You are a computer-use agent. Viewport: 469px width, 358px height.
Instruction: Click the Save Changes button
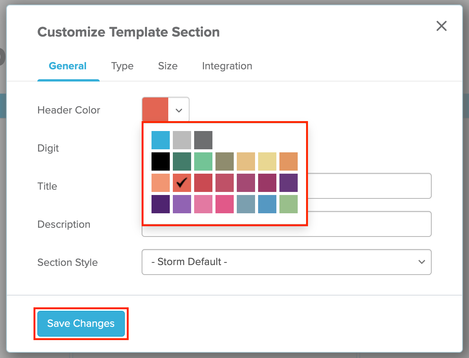click(x=81, y=324)
